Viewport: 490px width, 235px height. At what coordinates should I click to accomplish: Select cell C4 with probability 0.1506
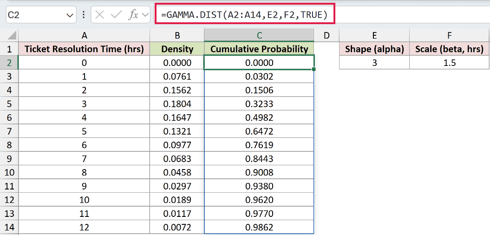pos(259,90)
